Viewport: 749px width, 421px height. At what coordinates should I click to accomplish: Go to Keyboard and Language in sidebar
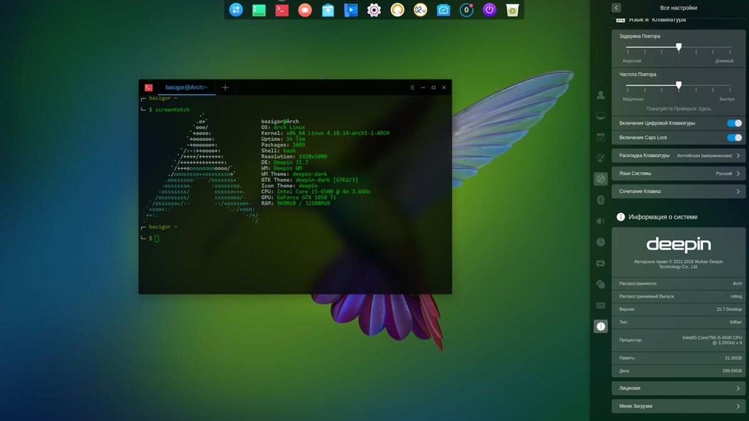[x=600, y=305]
